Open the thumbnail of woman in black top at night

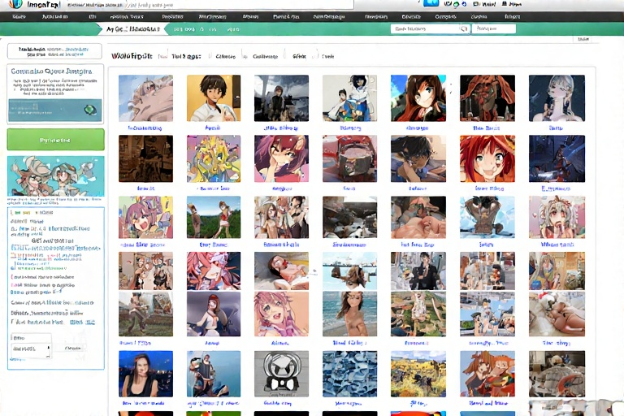point(145,374)
